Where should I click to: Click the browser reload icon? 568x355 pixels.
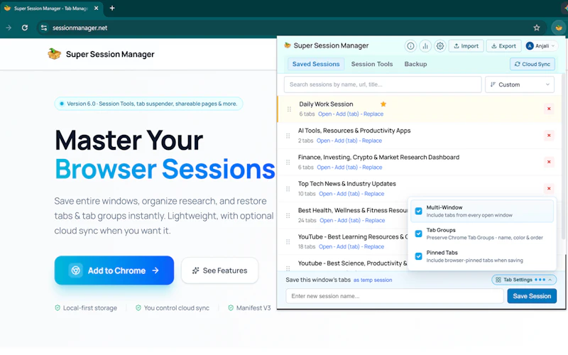point(25,28)
